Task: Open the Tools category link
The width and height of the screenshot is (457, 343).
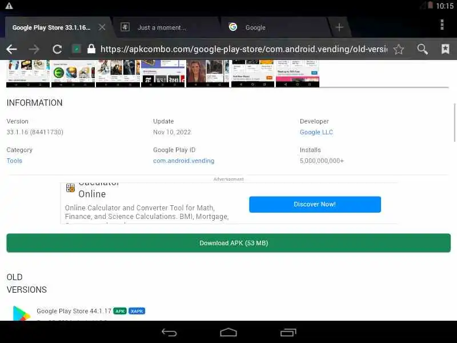Action: [14, 161]
